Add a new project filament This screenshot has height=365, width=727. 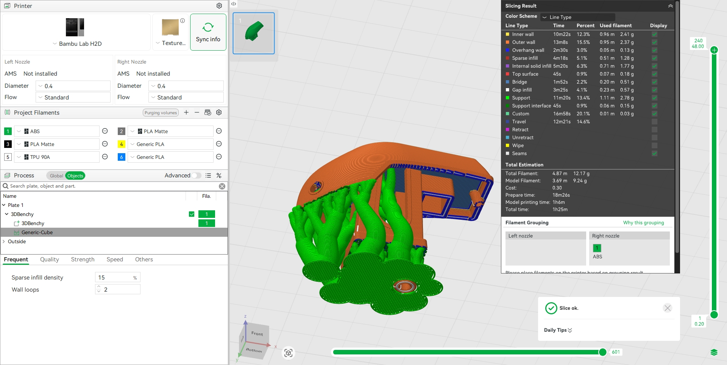click(x=186, y=112)
